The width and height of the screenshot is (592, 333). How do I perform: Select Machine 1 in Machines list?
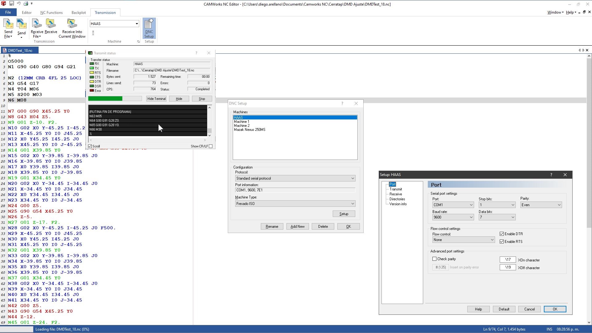[242, 122]
